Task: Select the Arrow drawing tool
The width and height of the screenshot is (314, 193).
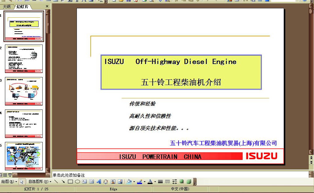Action: click(63, 182)
